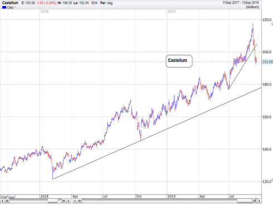273x205 pixels.
Task: Click left arrow on the time scrollbar
Action: click(x=75, y=201)
